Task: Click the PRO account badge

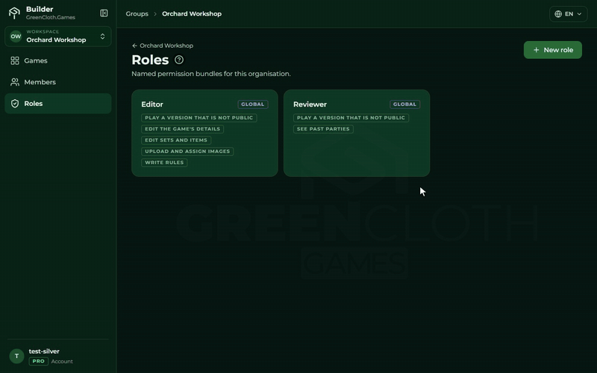Action: (x=39, y=361)
